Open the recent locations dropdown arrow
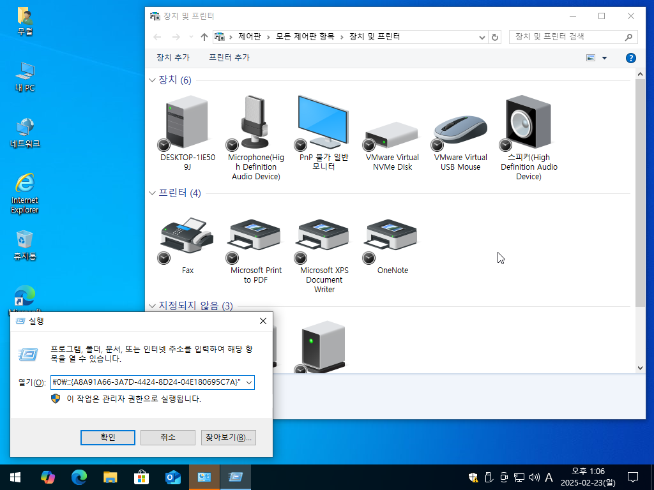The height and width of the screenshot is (490, 654). 191,37
